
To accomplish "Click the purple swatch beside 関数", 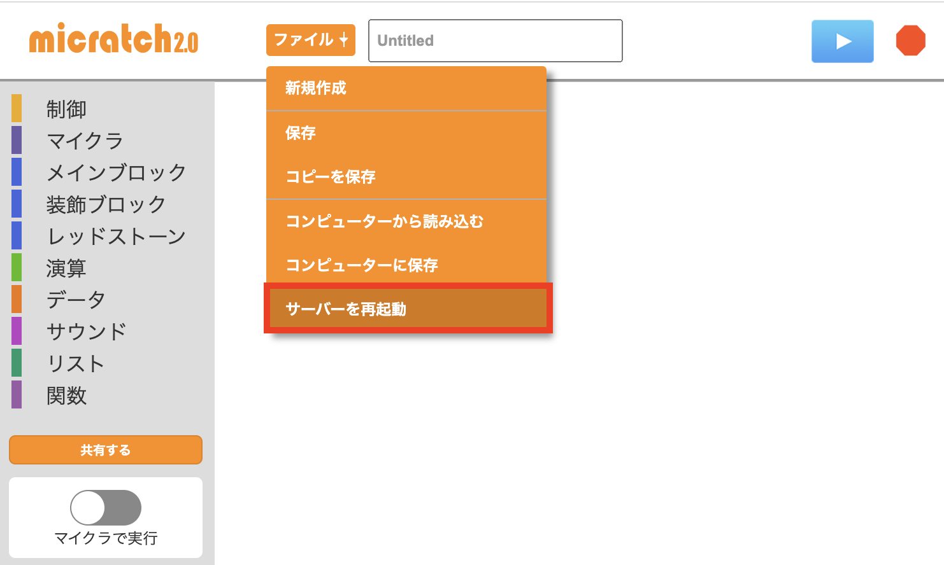I will [17, 394].
